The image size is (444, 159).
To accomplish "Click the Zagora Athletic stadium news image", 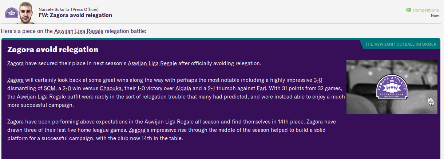I will click(x=392, y=87).
